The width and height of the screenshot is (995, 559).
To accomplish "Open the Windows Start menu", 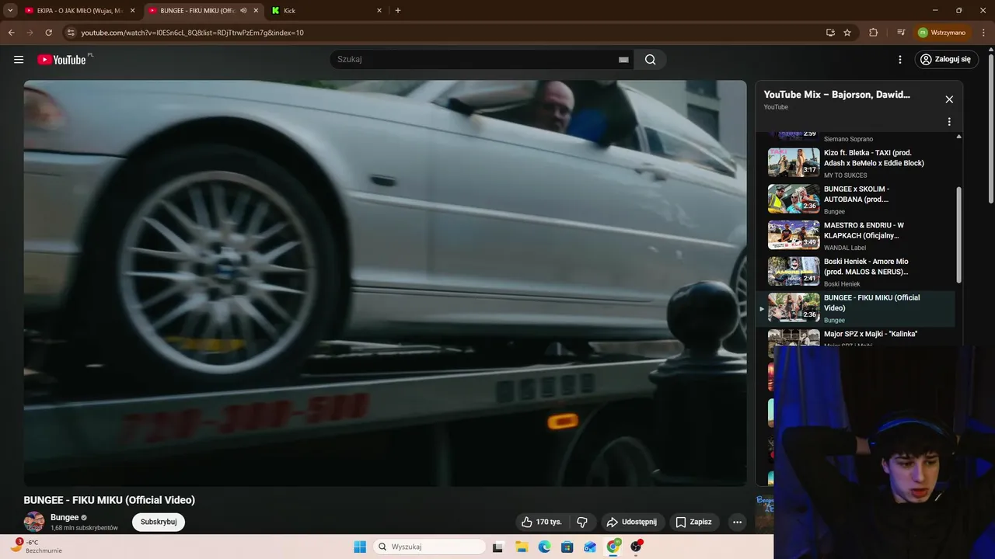I will [x=360, y=547].
